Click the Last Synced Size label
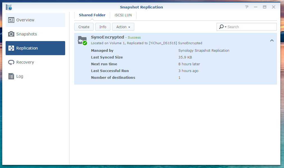 tap(107, 57)
